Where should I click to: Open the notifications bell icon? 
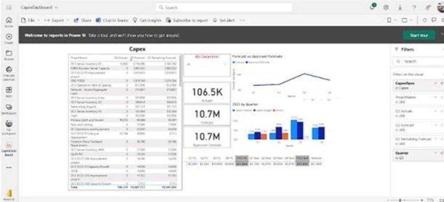pyautogui.click(x=373, y=7)
